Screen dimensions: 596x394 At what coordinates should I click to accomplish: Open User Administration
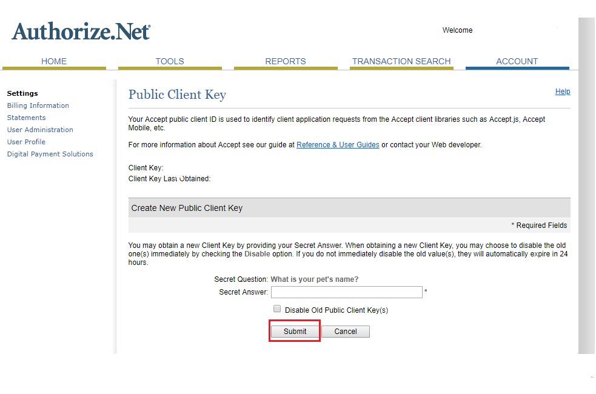40,129
